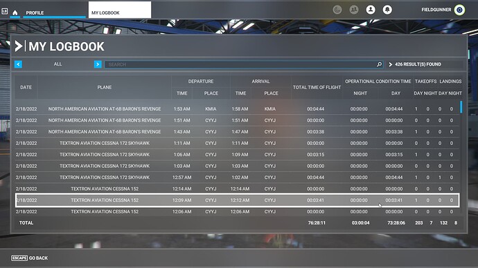478x268 pixels.
Task: Click the logbook scrollbar thumb
Action: point(461,107)
